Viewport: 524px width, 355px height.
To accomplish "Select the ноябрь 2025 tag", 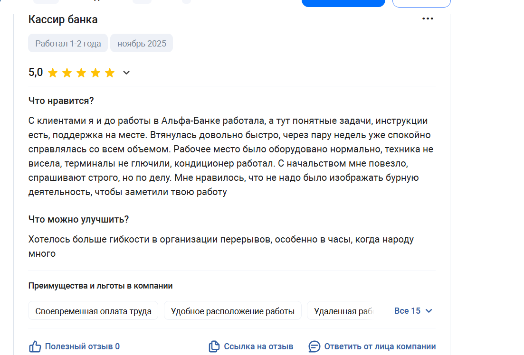I will (142, 44).
